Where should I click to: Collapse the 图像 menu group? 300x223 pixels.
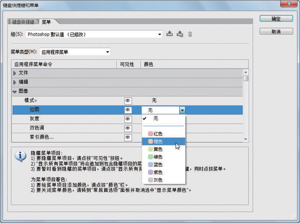tap(15, 92)
